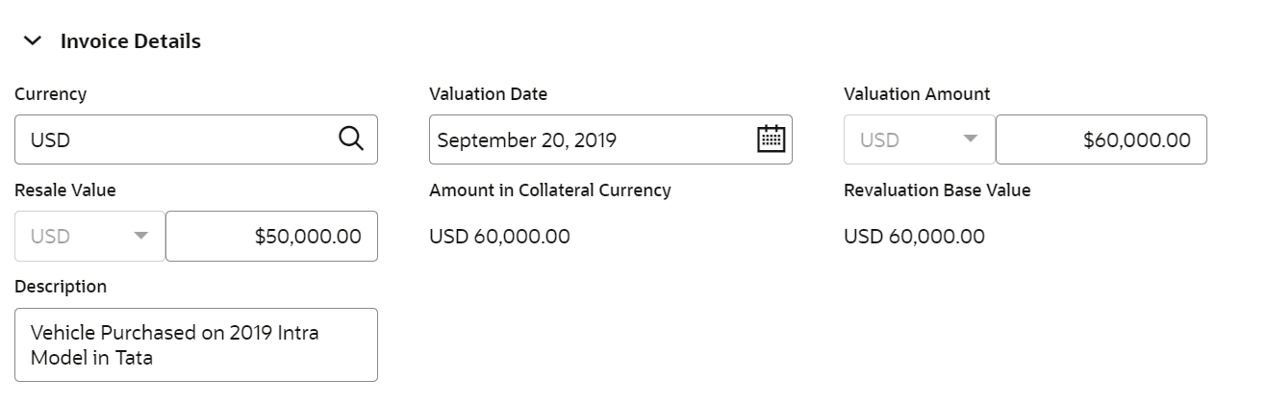Click the Currency search magnifier icon
The width and height of the screenshot is (1266, 405).
tap(351, 139)
